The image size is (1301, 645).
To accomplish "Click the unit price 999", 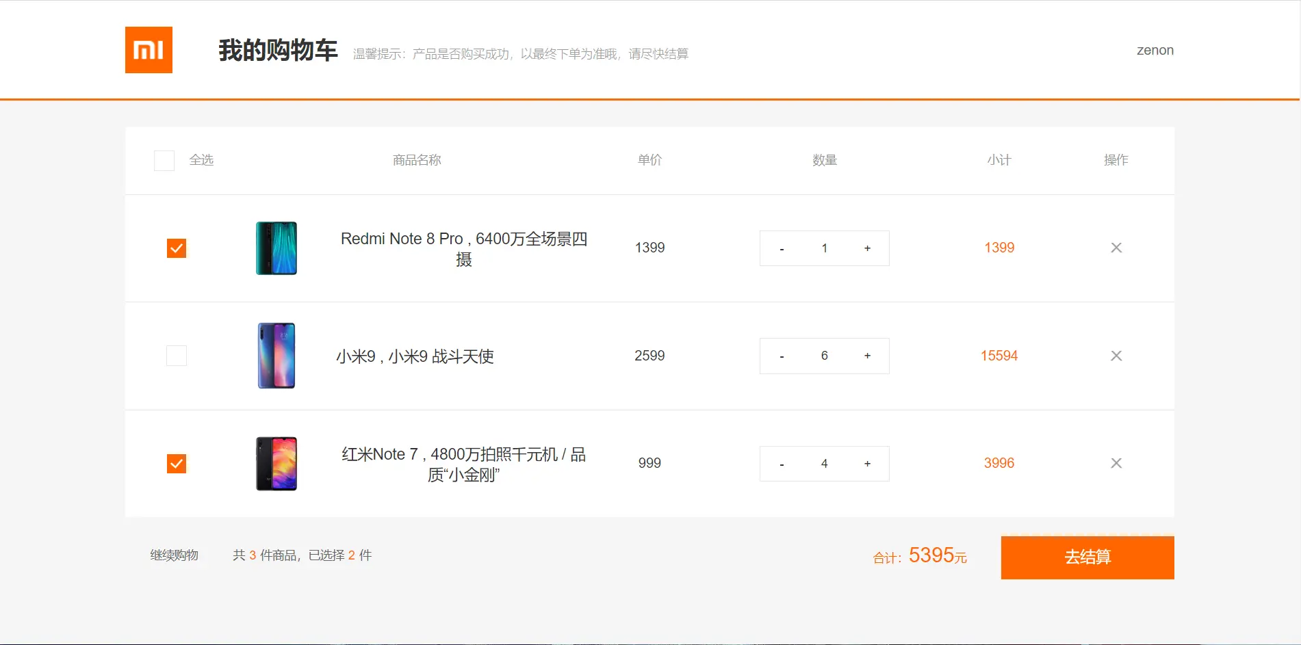I will pyautogui.click(x=649, y=463).
